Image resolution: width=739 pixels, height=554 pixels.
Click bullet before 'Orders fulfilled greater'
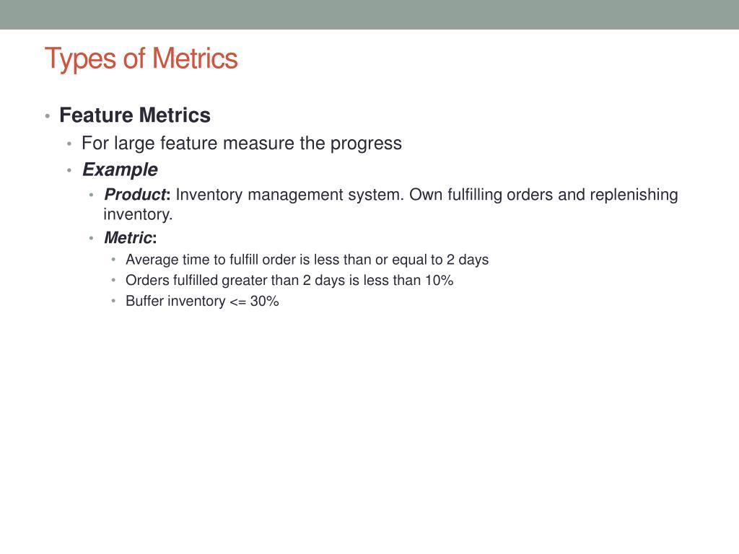point(113,281)
